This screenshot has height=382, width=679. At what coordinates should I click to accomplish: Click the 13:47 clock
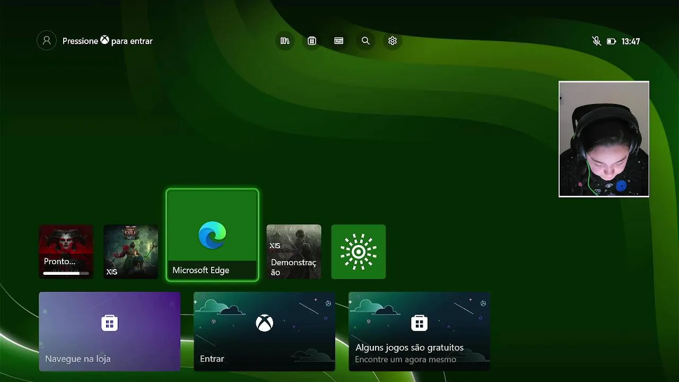click(631, 41)
